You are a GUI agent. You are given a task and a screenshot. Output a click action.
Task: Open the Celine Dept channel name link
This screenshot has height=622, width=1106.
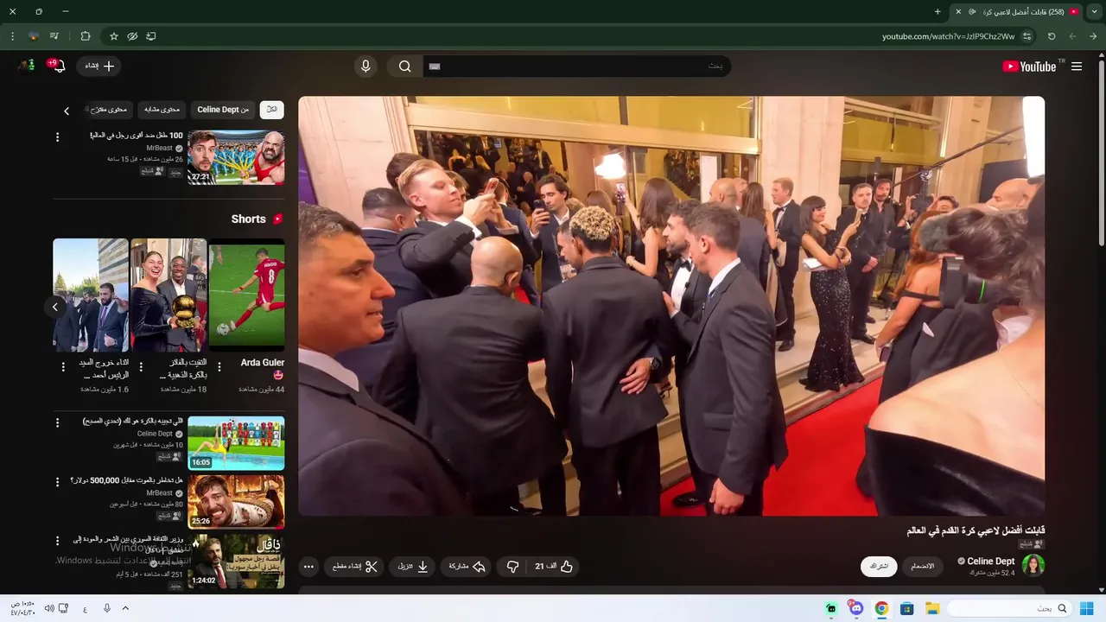click(x=990, y=561)
